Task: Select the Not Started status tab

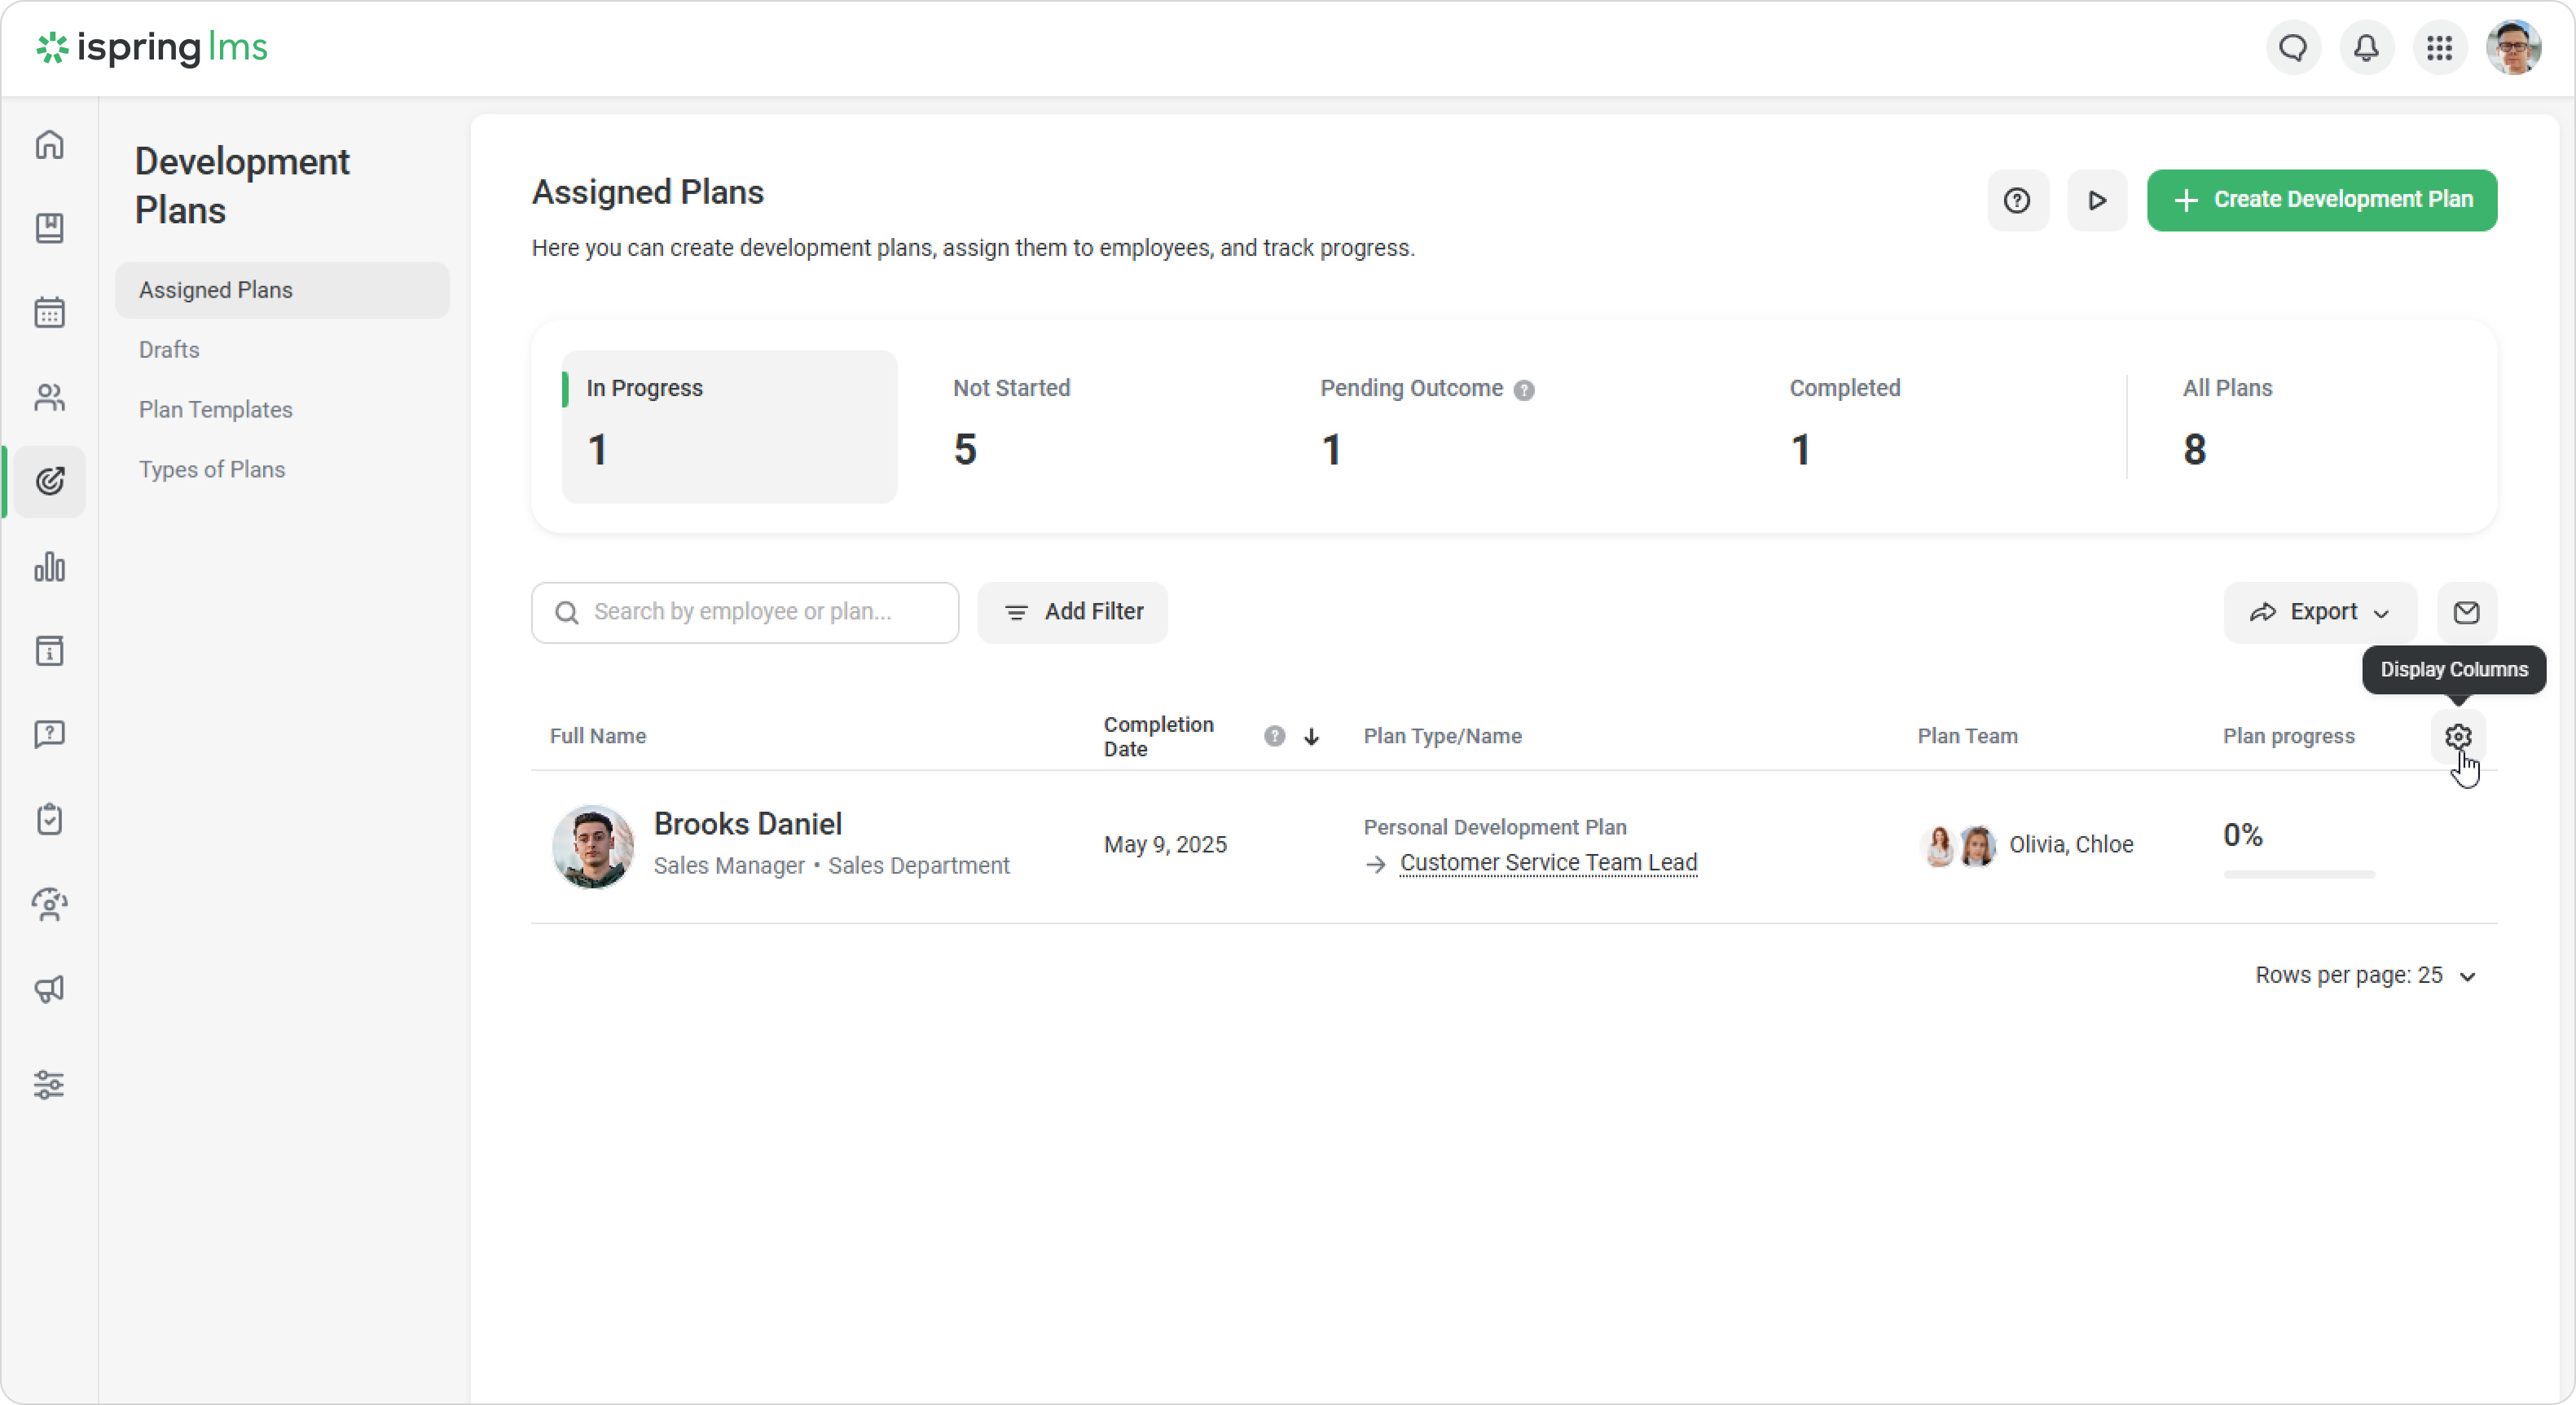Action: point(1011,425)
